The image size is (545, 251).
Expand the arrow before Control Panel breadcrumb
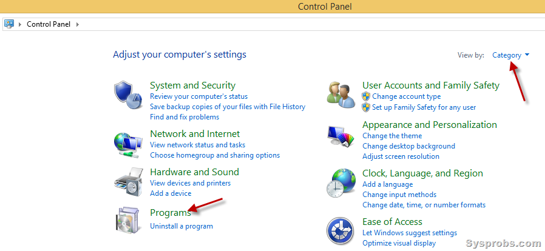pos(19,24)
